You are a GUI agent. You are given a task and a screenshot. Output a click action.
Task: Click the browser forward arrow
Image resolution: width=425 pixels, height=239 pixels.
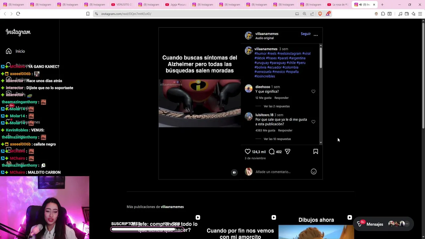pyautogui.click(x=11, y=14)
